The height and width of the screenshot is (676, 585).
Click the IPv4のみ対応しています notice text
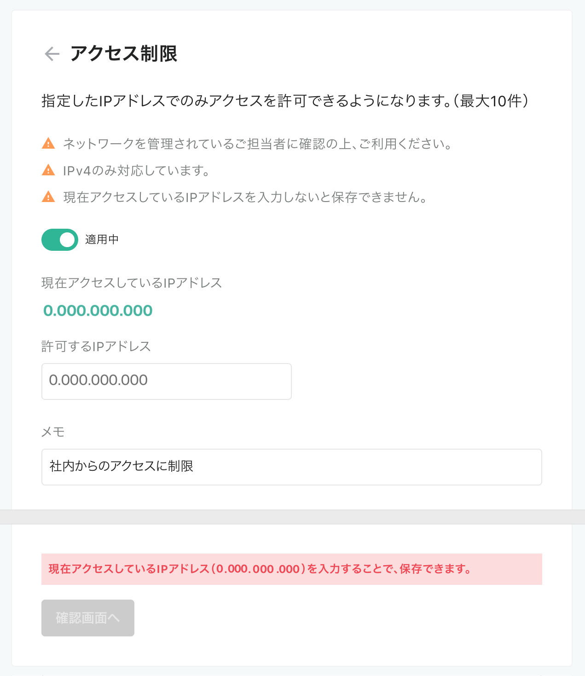click(136, 171)
